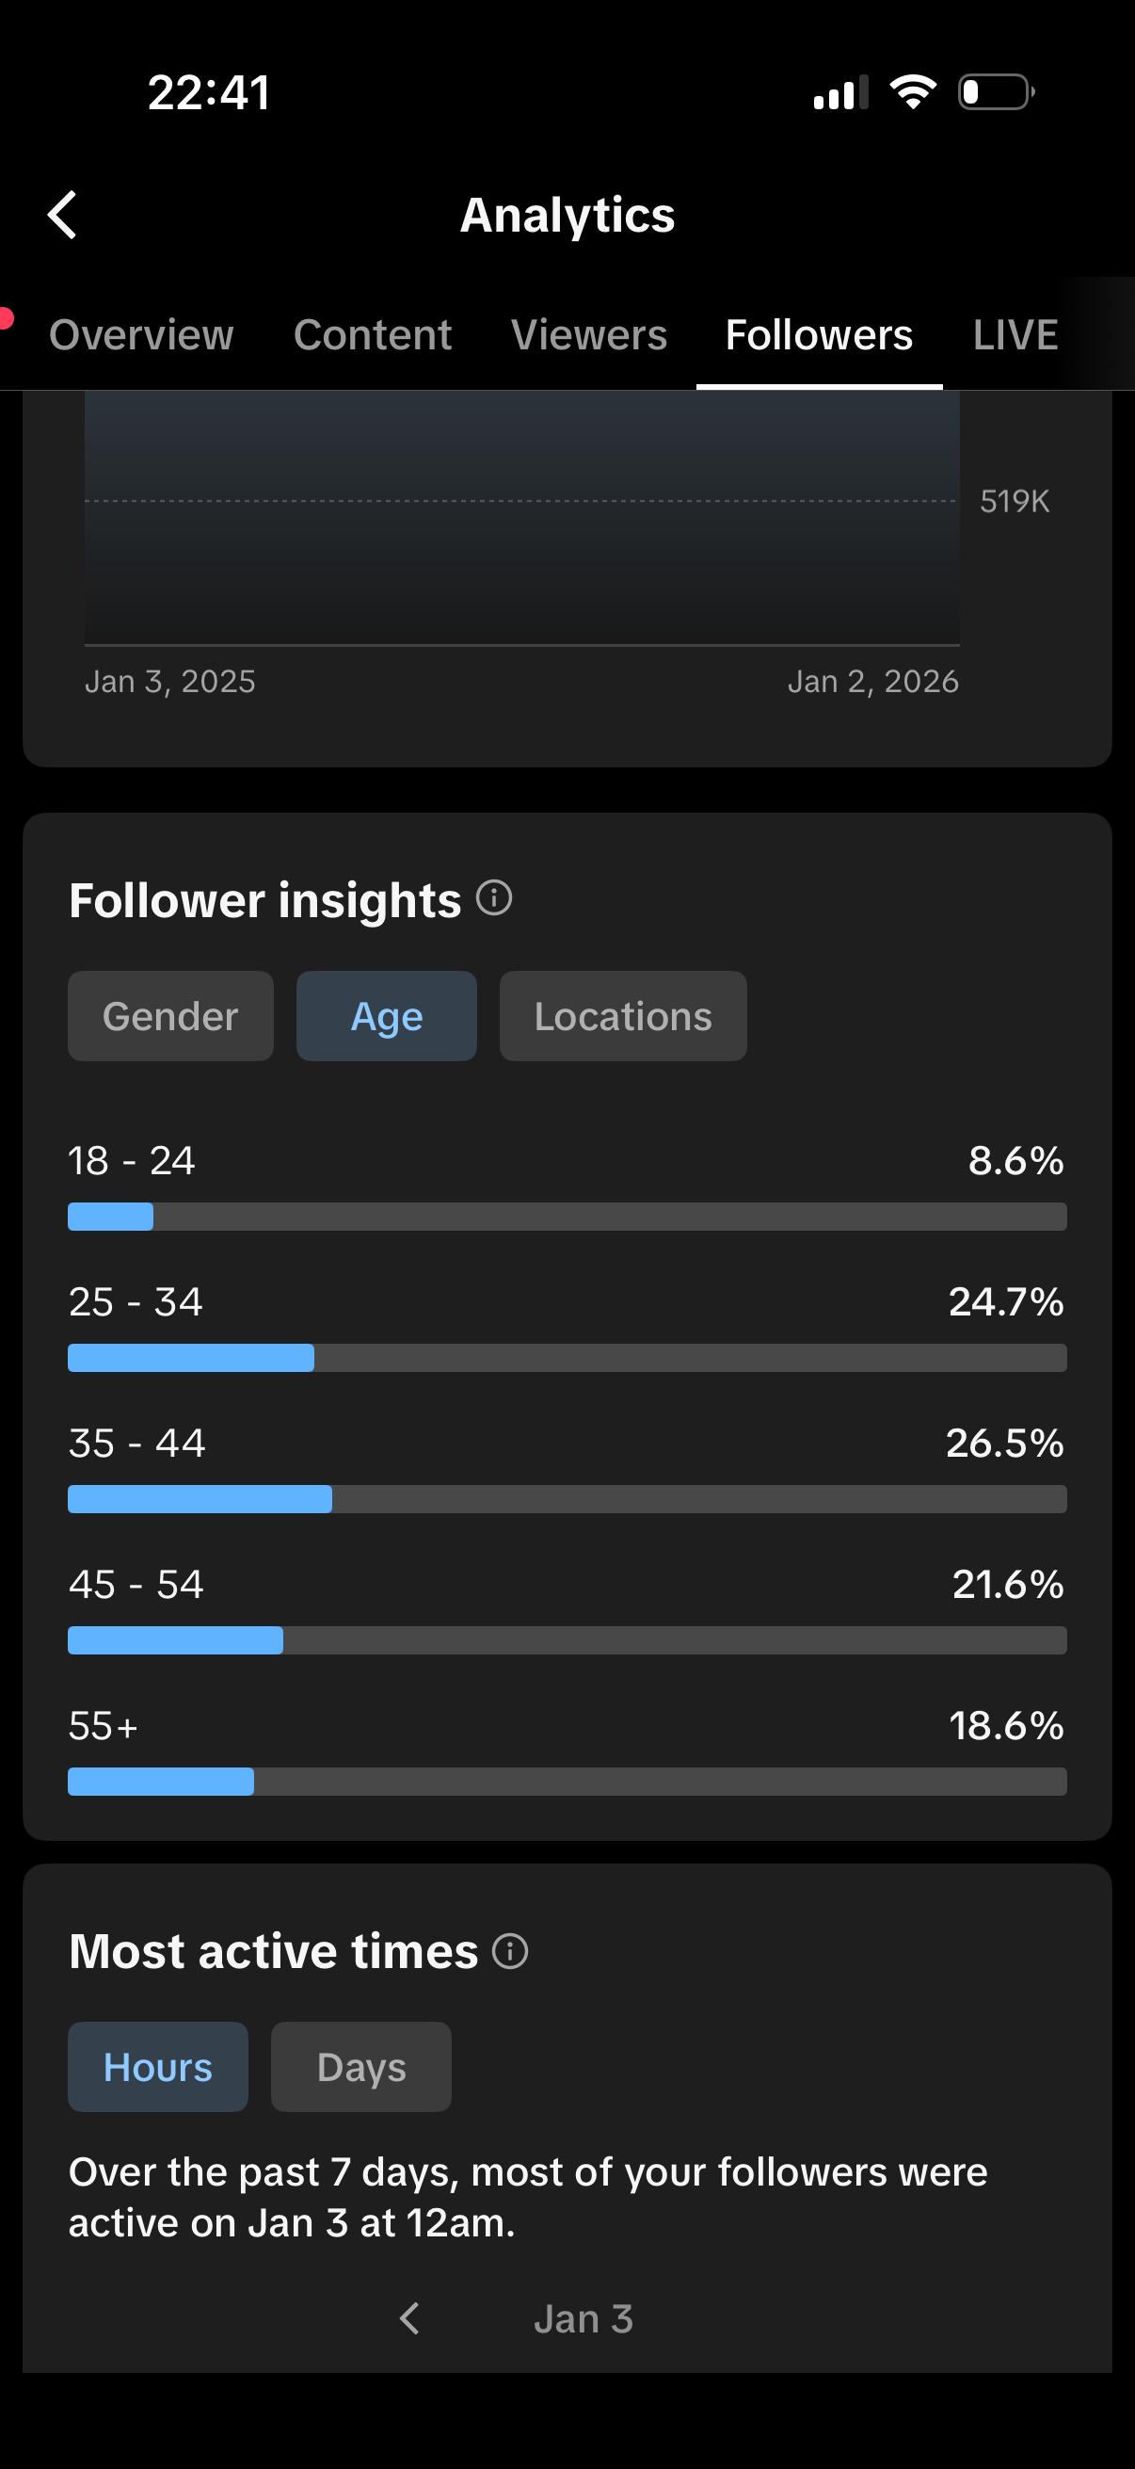Tap the 25 - 34 age percentage bar
Image resolution: width=1135 pixels, height=2469 pixels.
point(567,1358)
